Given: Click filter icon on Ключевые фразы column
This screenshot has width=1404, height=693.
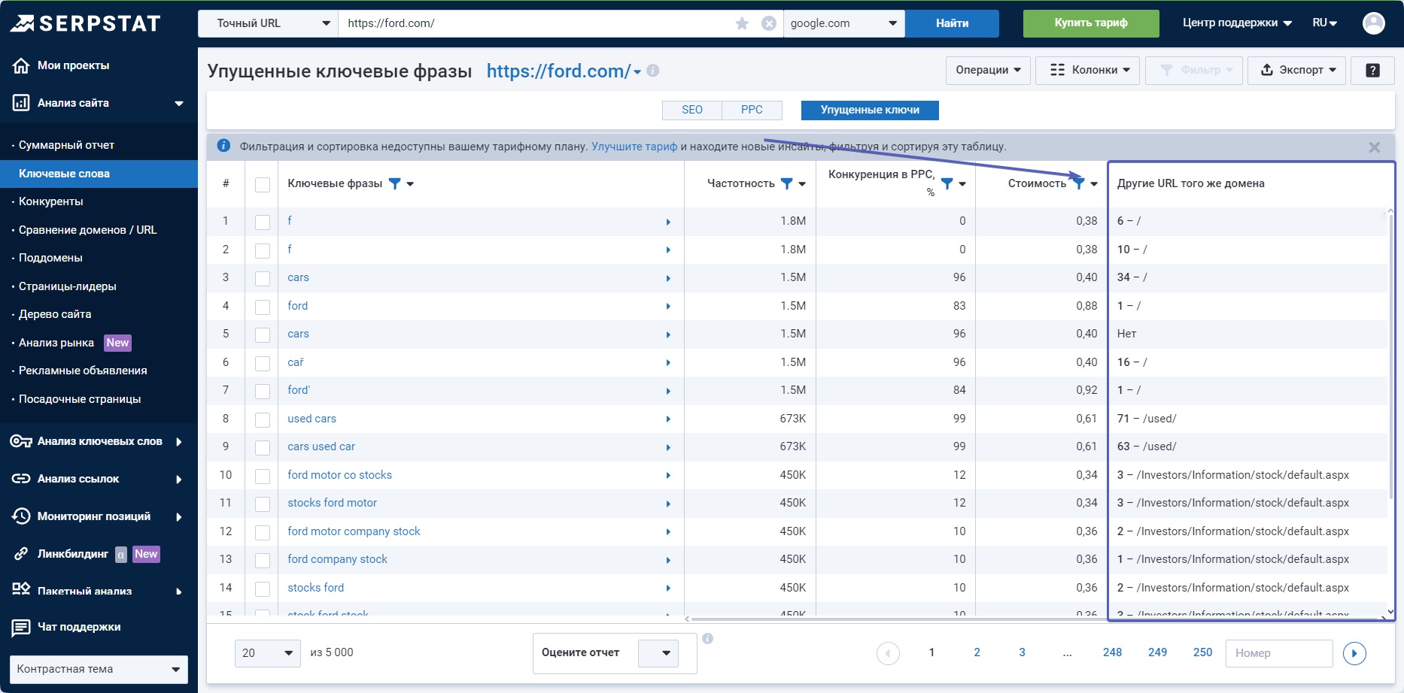Looking at the screenshot, I should [394, 183].
